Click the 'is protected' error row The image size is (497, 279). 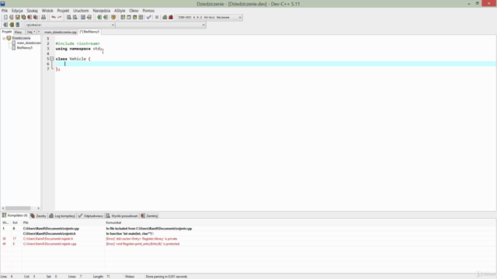pyautogui.click(x=248, y=244)
